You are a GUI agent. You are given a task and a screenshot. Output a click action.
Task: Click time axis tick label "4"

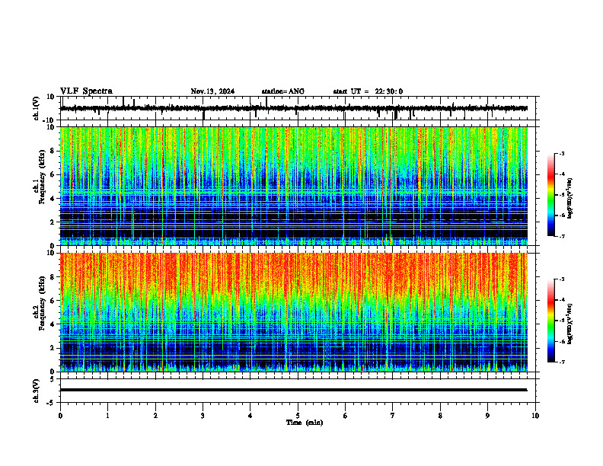click(250, 416)
